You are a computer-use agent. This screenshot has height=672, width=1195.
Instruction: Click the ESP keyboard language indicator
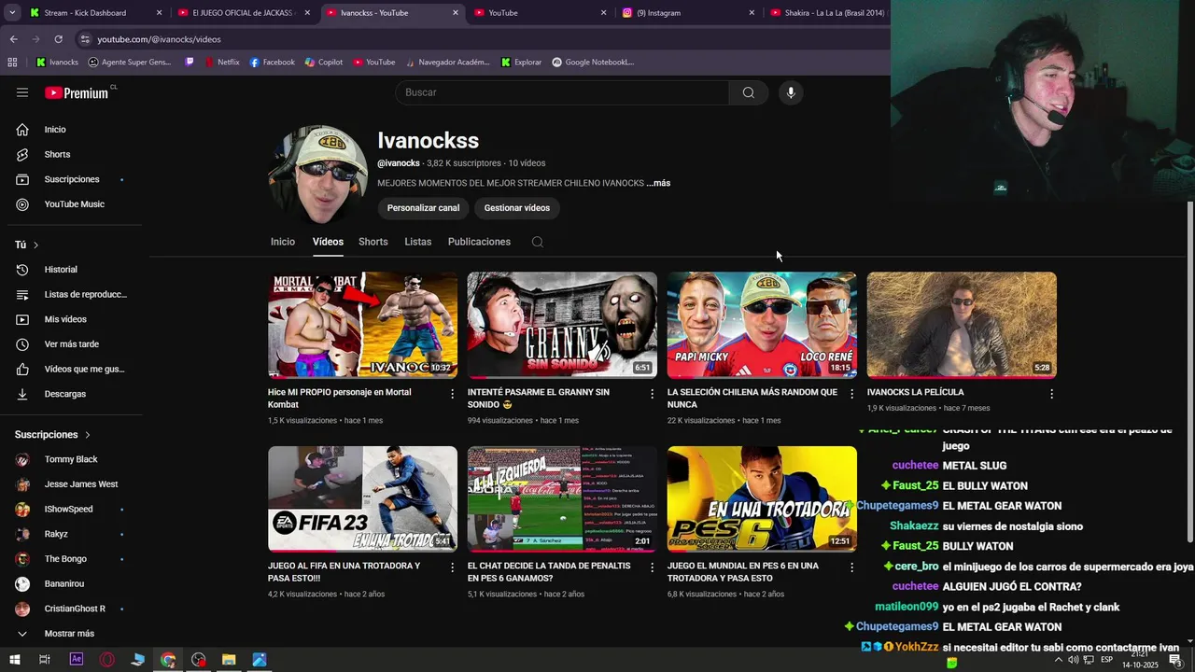click(x=1107, y=660)
